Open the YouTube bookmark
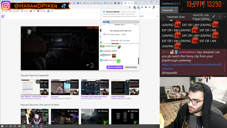Image resolution: width=227 pixels, height=128 pixels. (41, 11)
